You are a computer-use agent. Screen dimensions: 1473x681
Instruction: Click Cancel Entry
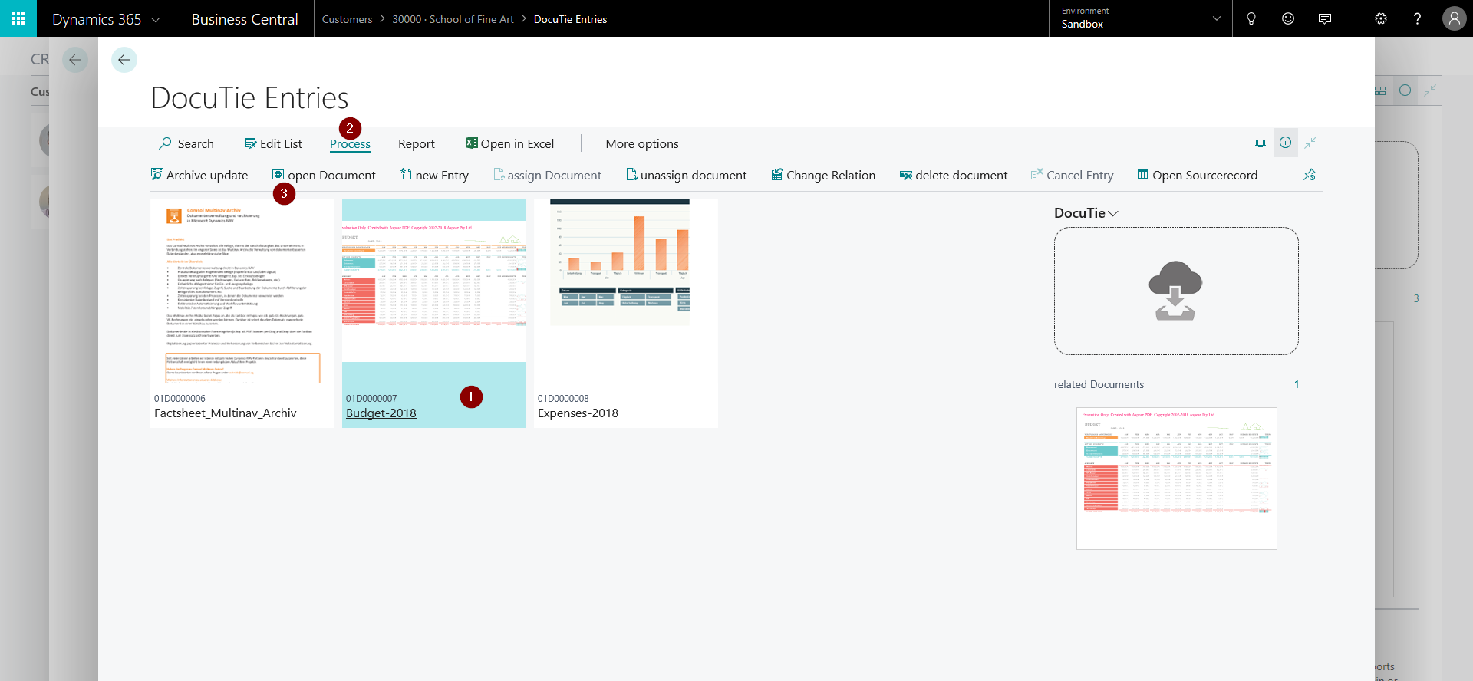(x=1072, y=175)
